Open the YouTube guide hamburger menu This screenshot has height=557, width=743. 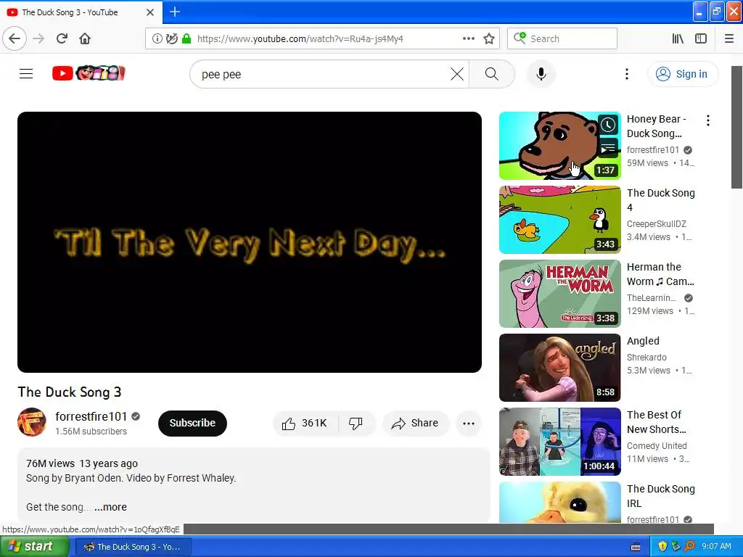coord(26,73)
